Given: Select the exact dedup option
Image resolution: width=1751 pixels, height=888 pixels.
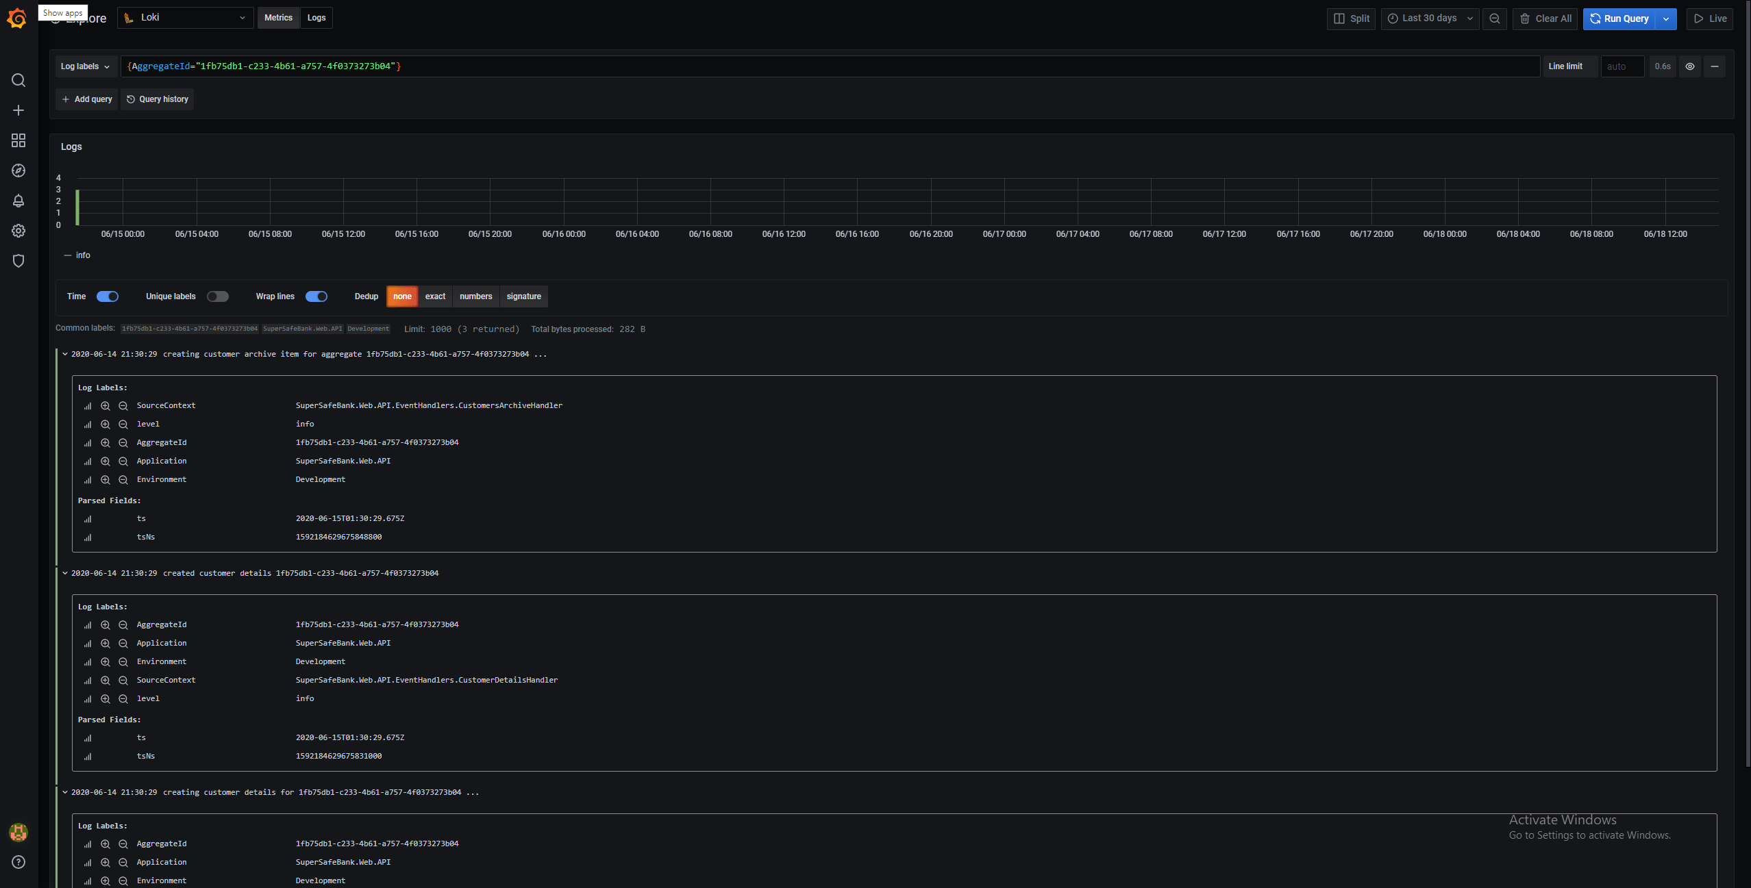Looking at the screenshot, I should point(435,296).
